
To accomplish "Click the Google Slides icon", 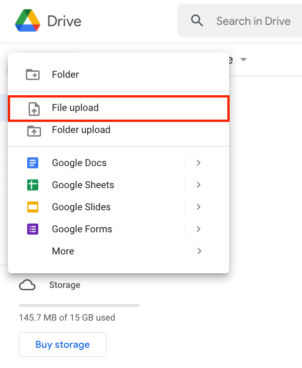I will 33,207.
